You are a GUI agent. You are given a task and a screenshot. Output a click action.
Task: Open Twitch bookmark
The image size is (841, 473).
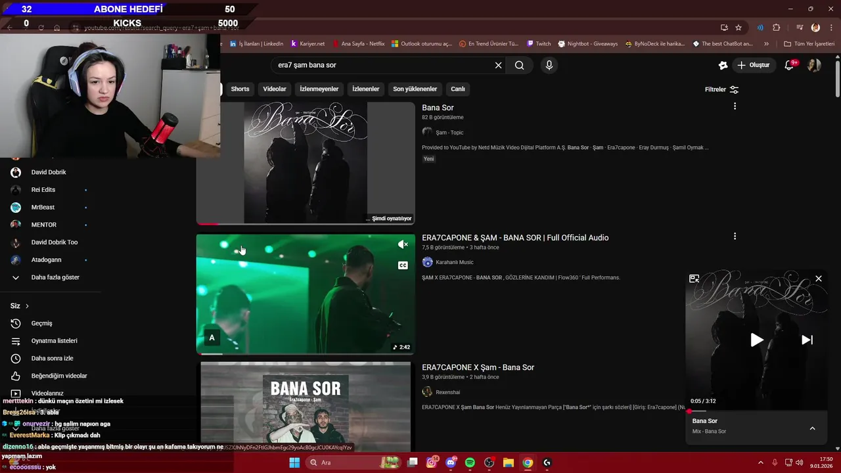(539, 44)
